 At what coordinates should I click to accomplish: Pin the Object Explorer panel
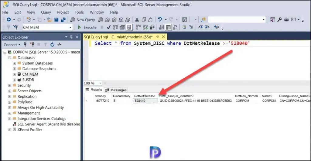[x=71, y=37]
